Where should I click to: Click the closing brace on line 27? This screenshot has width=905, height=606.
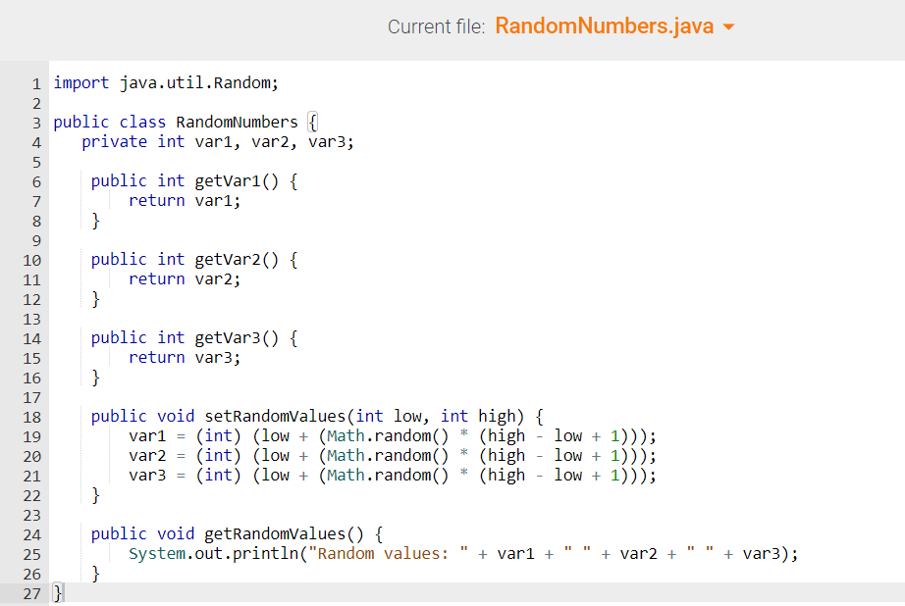coord(57,593)
